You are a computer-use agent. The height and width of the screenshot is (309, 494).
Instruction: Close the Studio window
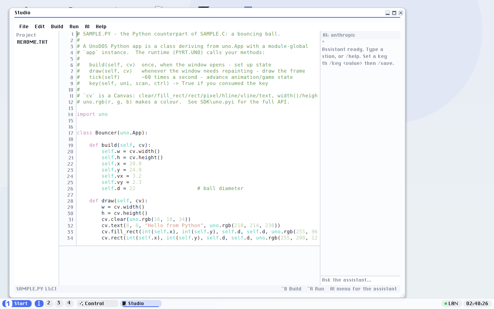(x=401, y=13)
